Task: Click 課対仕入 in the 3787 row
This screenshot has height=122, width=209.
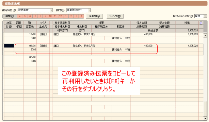Action: 117,38
